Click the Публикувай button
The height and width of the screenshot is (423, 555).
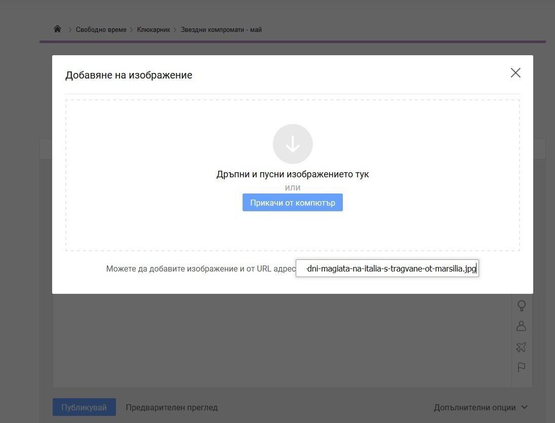pos(84,407)
